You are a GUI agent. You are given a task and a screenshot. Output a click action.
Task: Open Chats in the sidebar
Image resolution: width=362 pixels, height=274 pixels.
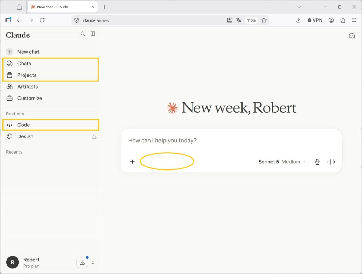51,64
